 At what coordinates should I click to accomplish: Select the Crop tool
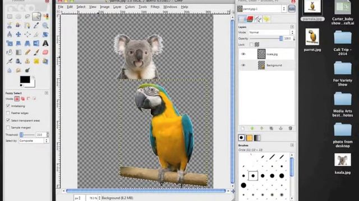(x=36, y=34)
